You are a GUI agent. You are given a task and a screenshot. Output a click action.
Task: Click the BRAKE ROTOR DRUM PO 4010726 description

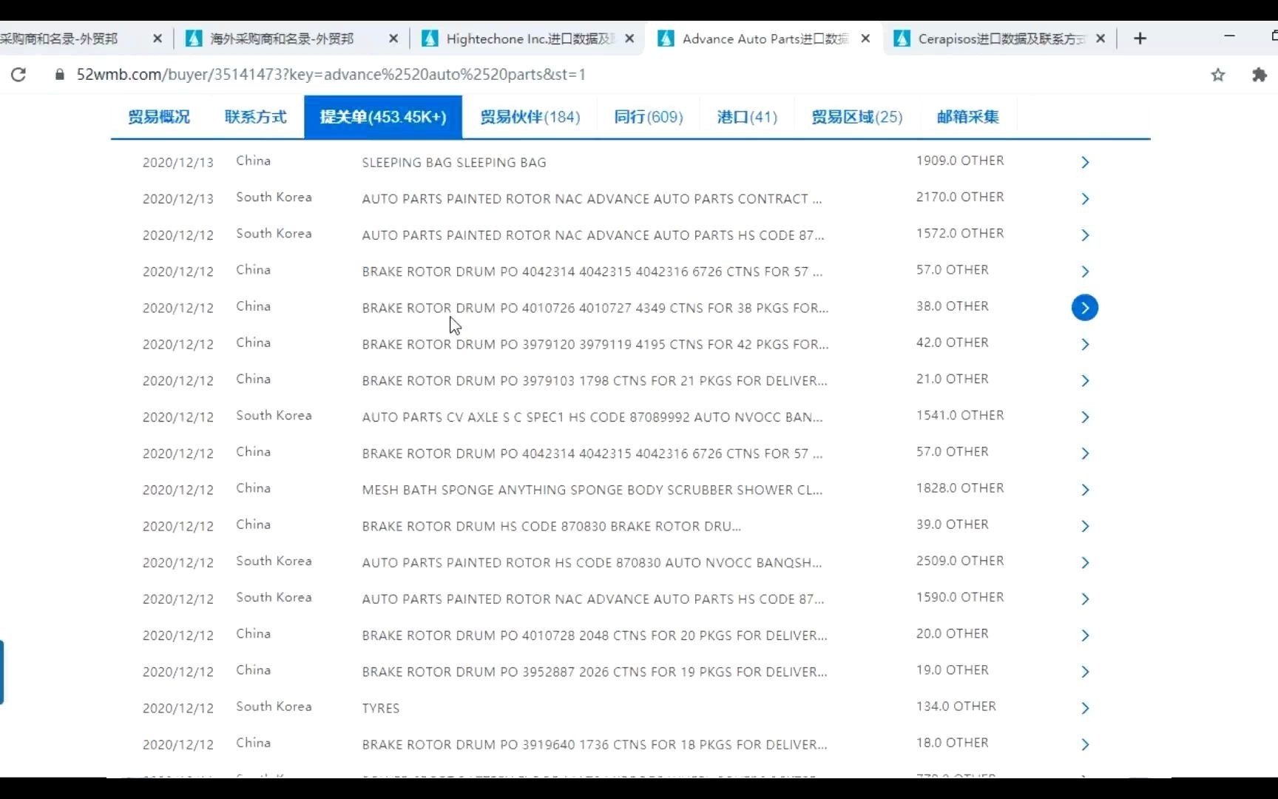(x=595, y=308)
